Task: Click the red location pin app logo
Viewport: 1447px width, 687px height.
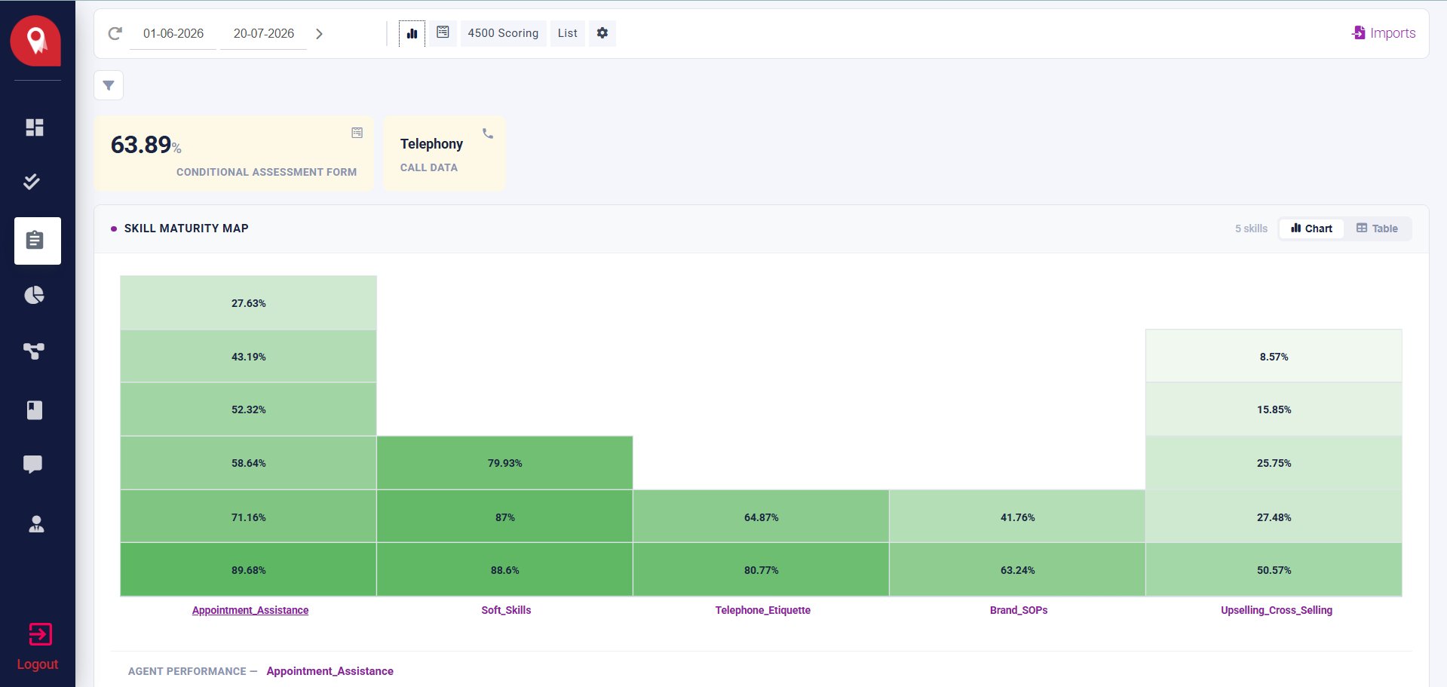Action: (35, 41)
